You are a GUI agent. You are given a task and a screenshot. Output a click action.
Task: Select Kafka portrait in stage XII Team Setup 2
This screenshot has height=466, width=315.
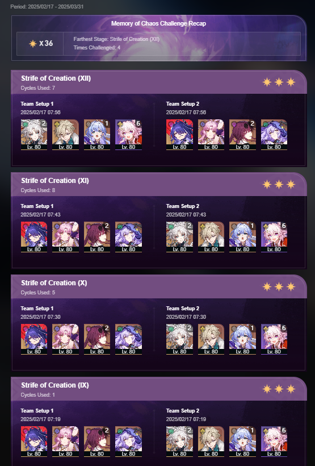242,134
